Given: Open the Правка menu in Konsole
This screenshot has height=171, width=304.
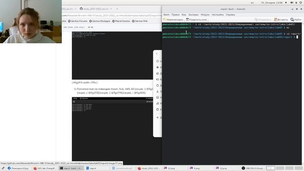Looking at the screenshot, I should [x=175, y=15].
